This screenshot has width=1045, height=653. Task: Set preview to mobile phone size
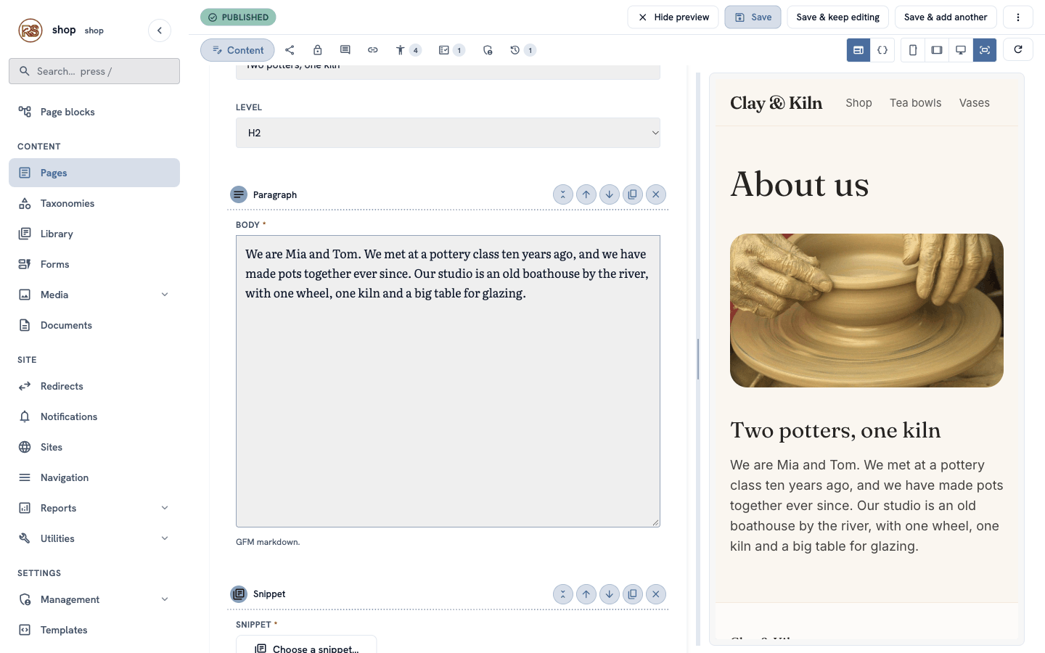point(913,50)
